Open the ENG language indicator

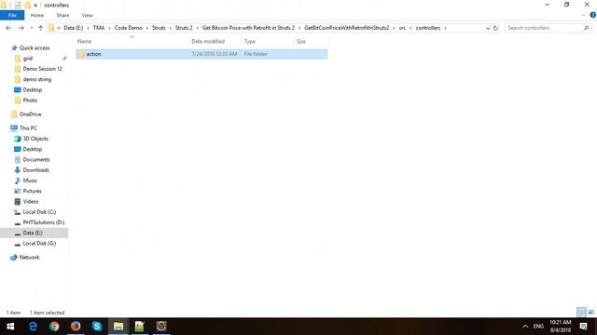(538, 327)
